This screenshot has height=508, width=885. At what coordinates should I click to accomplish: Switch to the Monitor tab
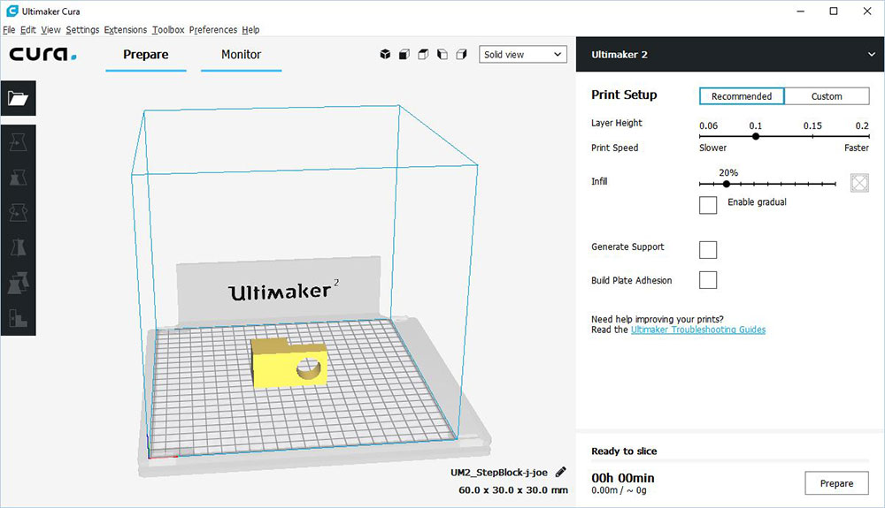pos(241,55)
